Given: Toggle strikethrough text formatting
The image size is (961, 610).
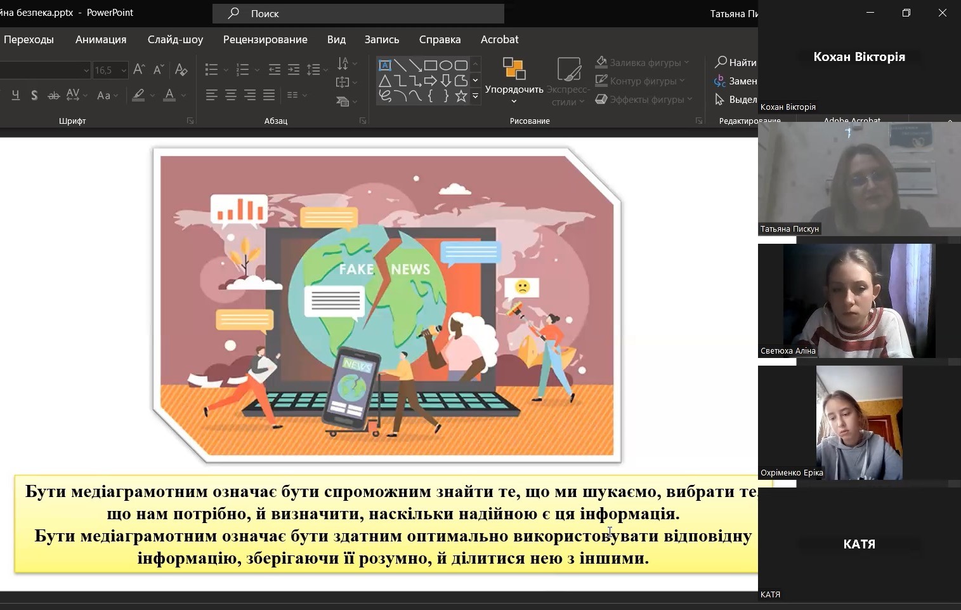Looking at the screenshot, I should point(54,95).
